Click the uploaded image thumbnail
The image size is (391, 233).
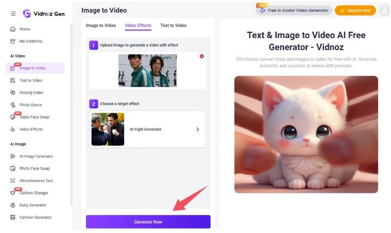(148, 71)
